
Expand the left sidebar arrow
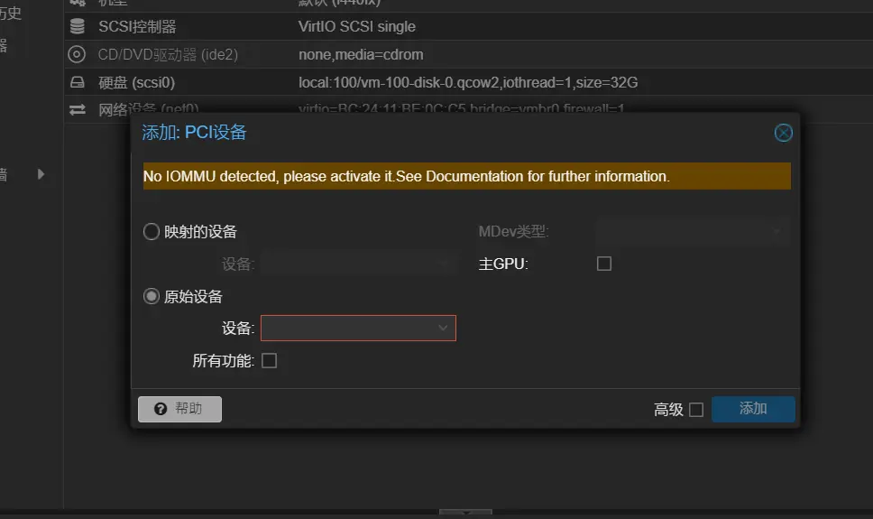(41, 174)
